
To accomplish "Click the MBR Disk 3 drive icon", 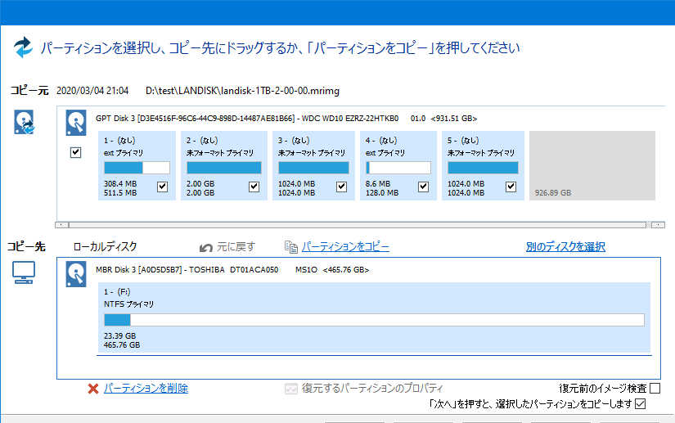I will (77, 273).
